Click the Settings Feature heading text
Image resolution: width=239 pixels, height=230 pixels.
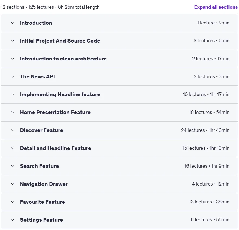[41, 220]
